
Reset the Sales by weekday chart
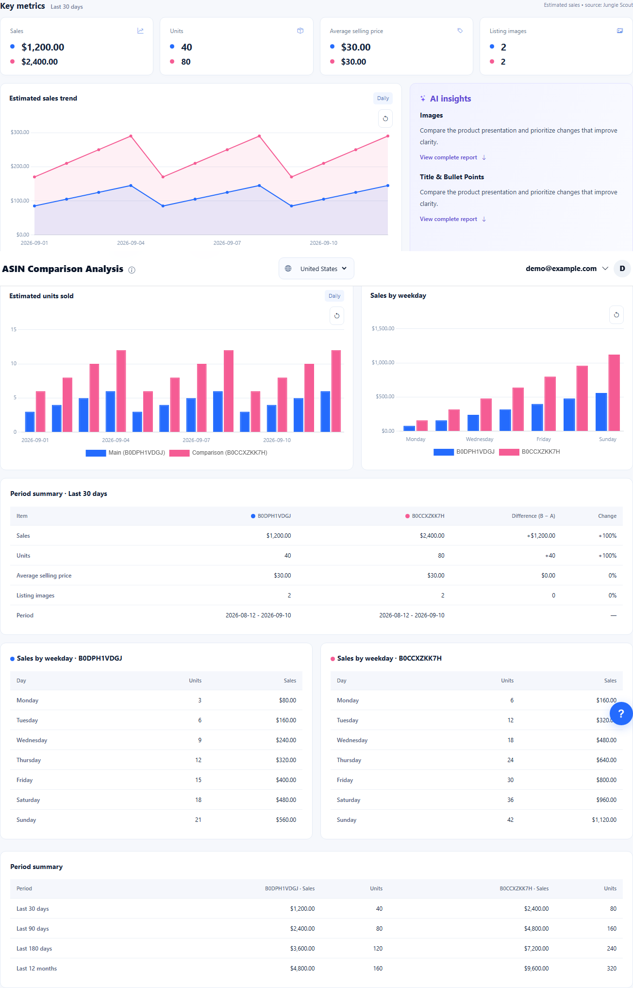(616, 315)
